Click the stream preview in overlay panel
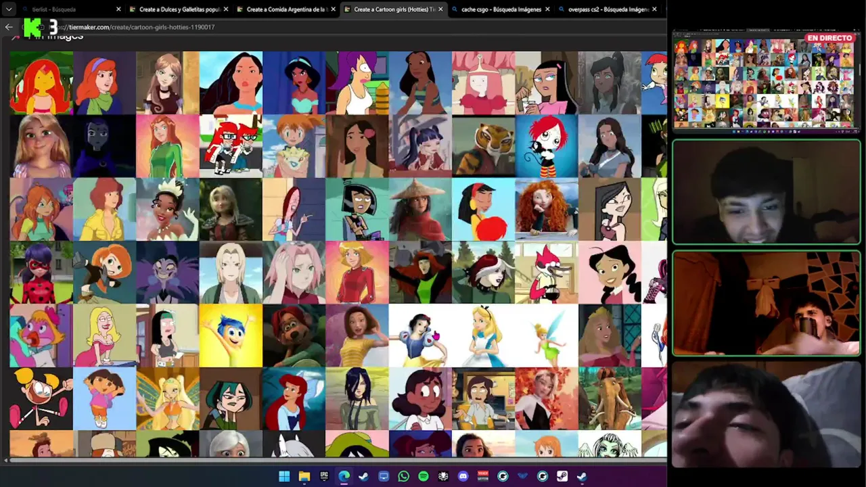Viewport: 866px width, 487px height. pos(766,81)
